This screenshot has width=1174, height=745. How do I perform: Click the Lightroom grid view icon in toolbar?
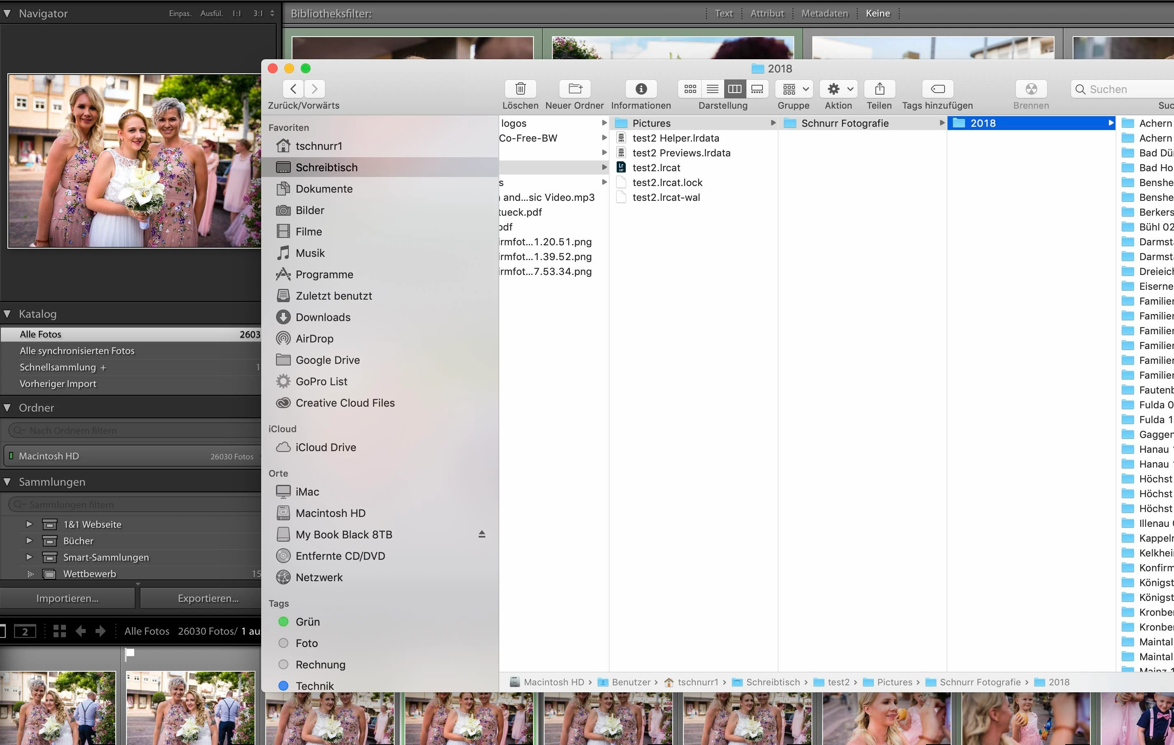[x=59, y=631]
